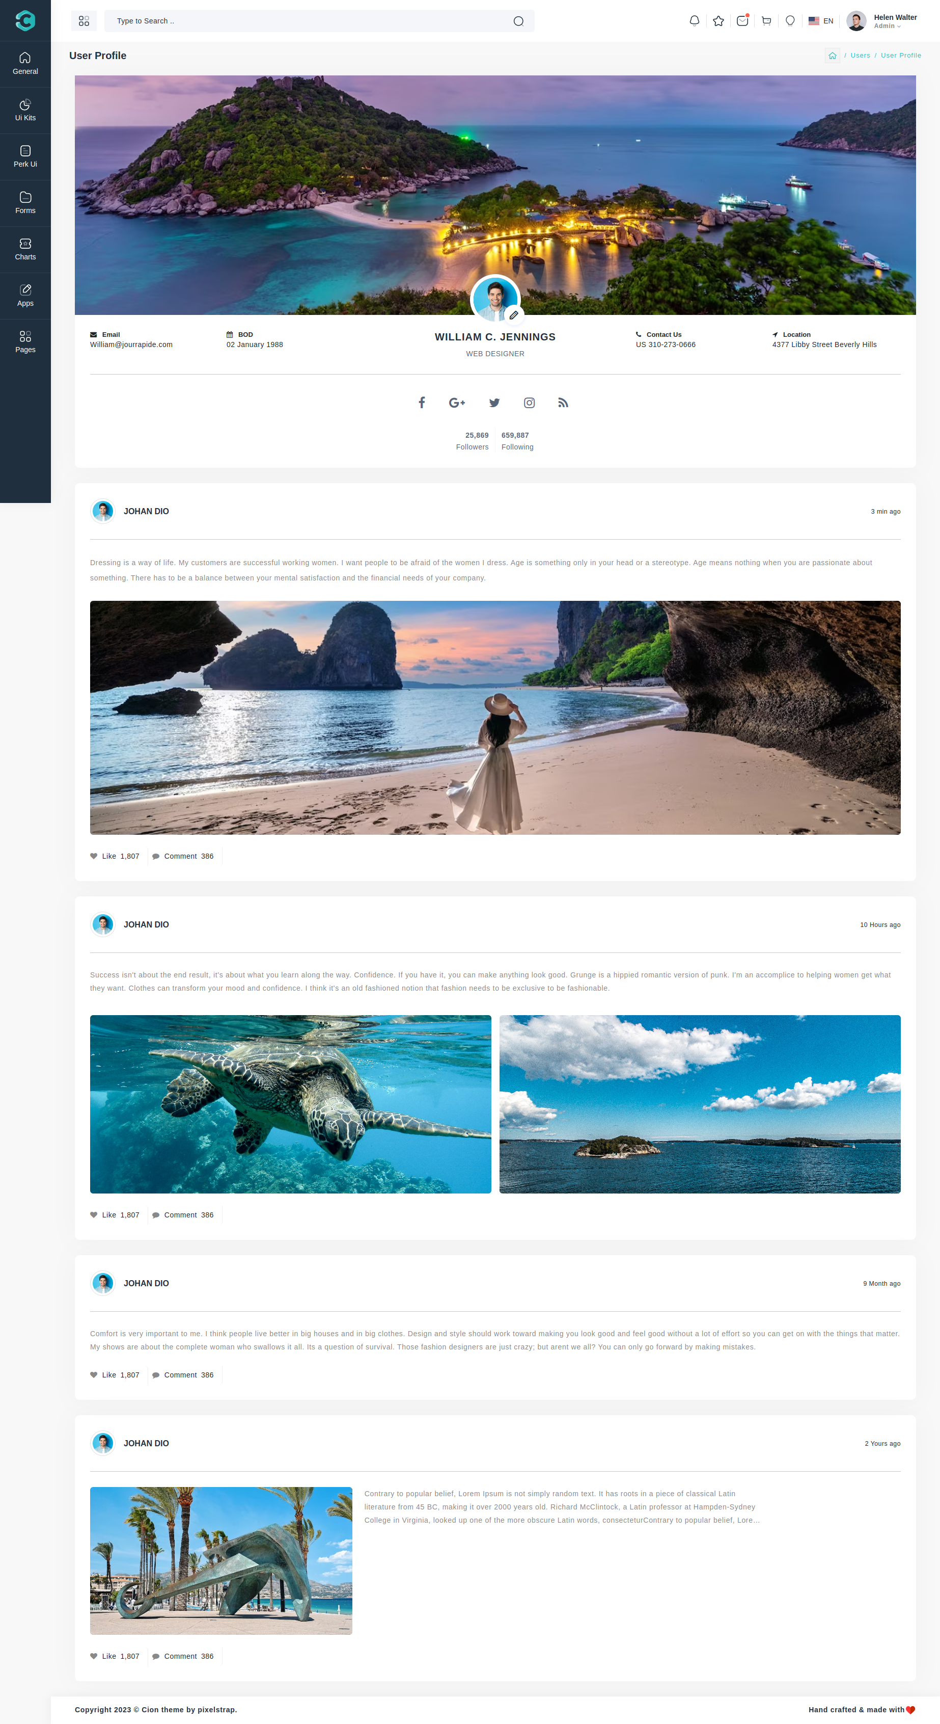Like the 10 Hours ago post
940x1724 pixels.
(x=115, y=1215)
